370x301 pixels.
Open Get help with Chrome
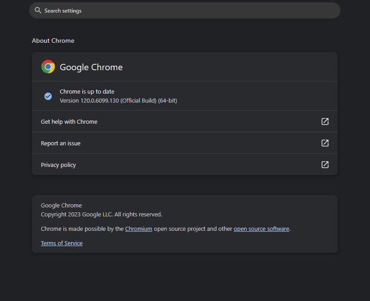coord(184,121)
